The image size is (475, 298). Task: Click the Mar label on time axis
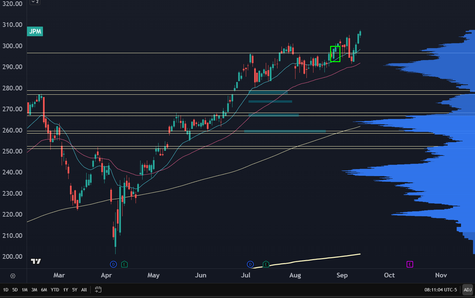(x=59, y=275)
